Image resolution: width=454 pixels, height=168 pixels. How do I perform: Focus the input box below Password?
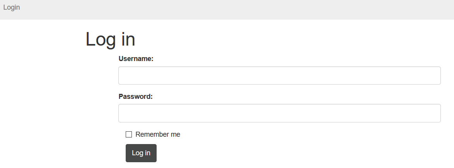[279, 113]
